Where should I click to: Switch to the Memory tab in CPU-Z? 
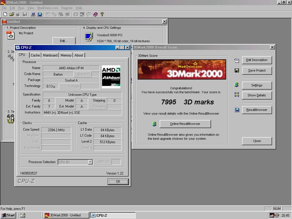[66, 55]
